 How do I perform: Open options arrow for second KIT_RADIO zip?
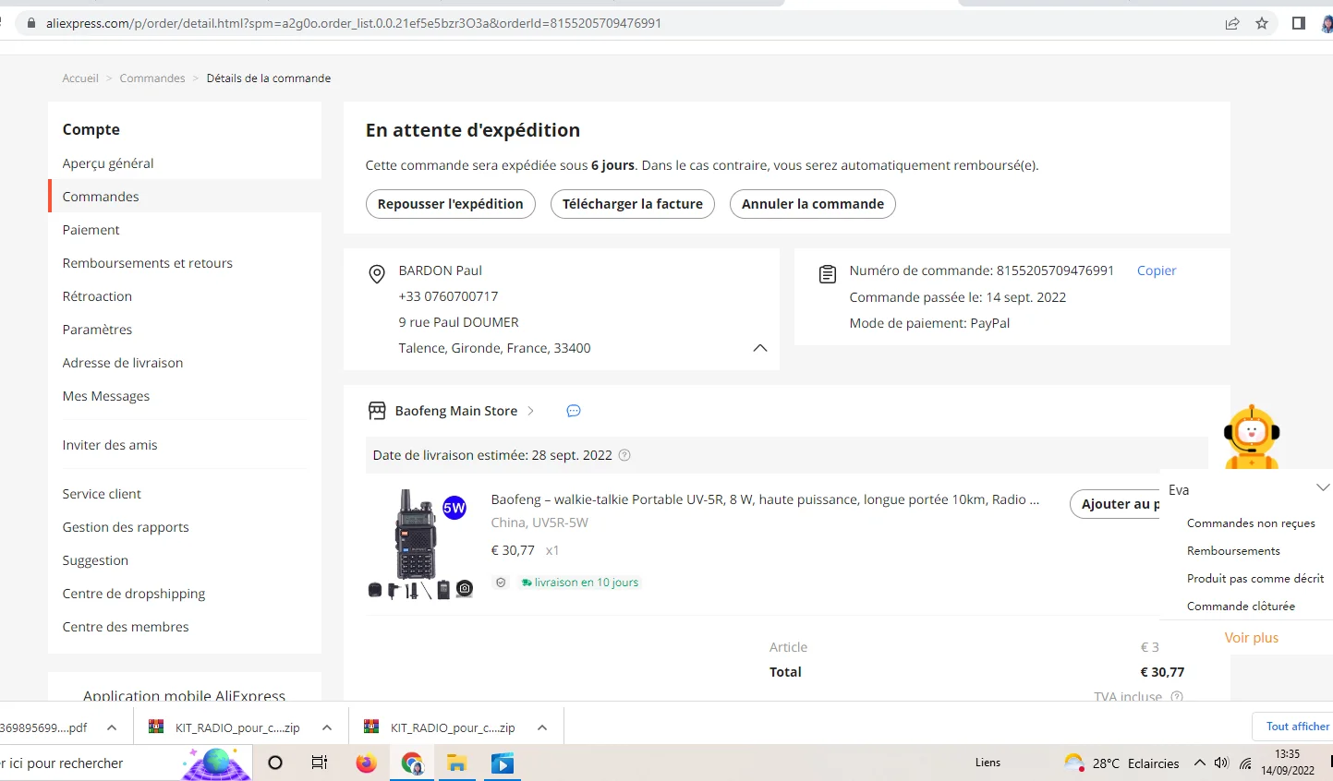542,727
